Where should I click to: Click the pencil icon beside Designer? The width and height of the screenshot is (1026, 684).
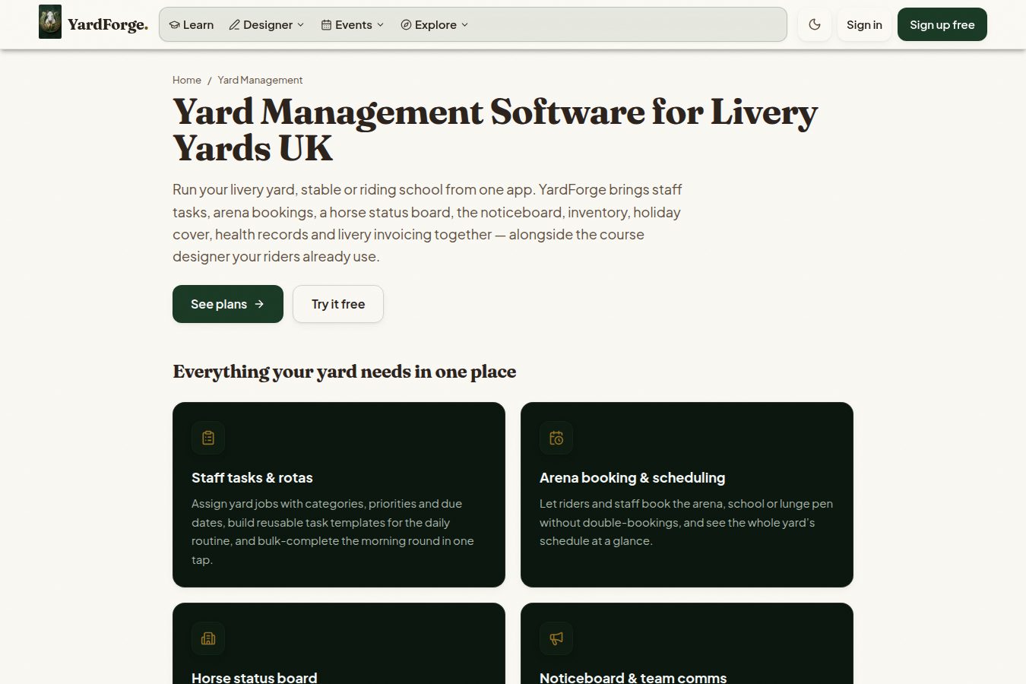235,25
